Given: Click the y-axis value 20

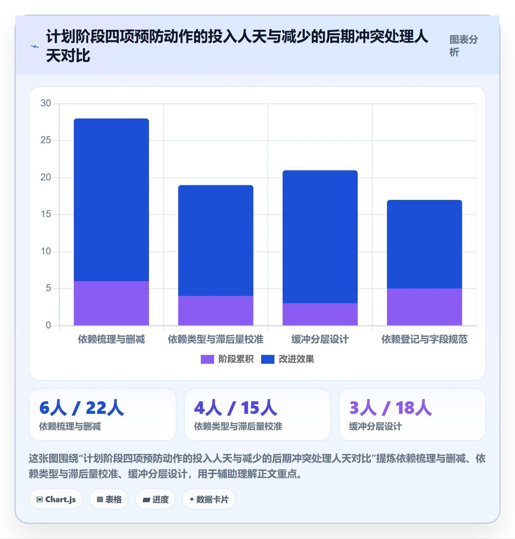Looking at the screenshot, I should [46, 177].
